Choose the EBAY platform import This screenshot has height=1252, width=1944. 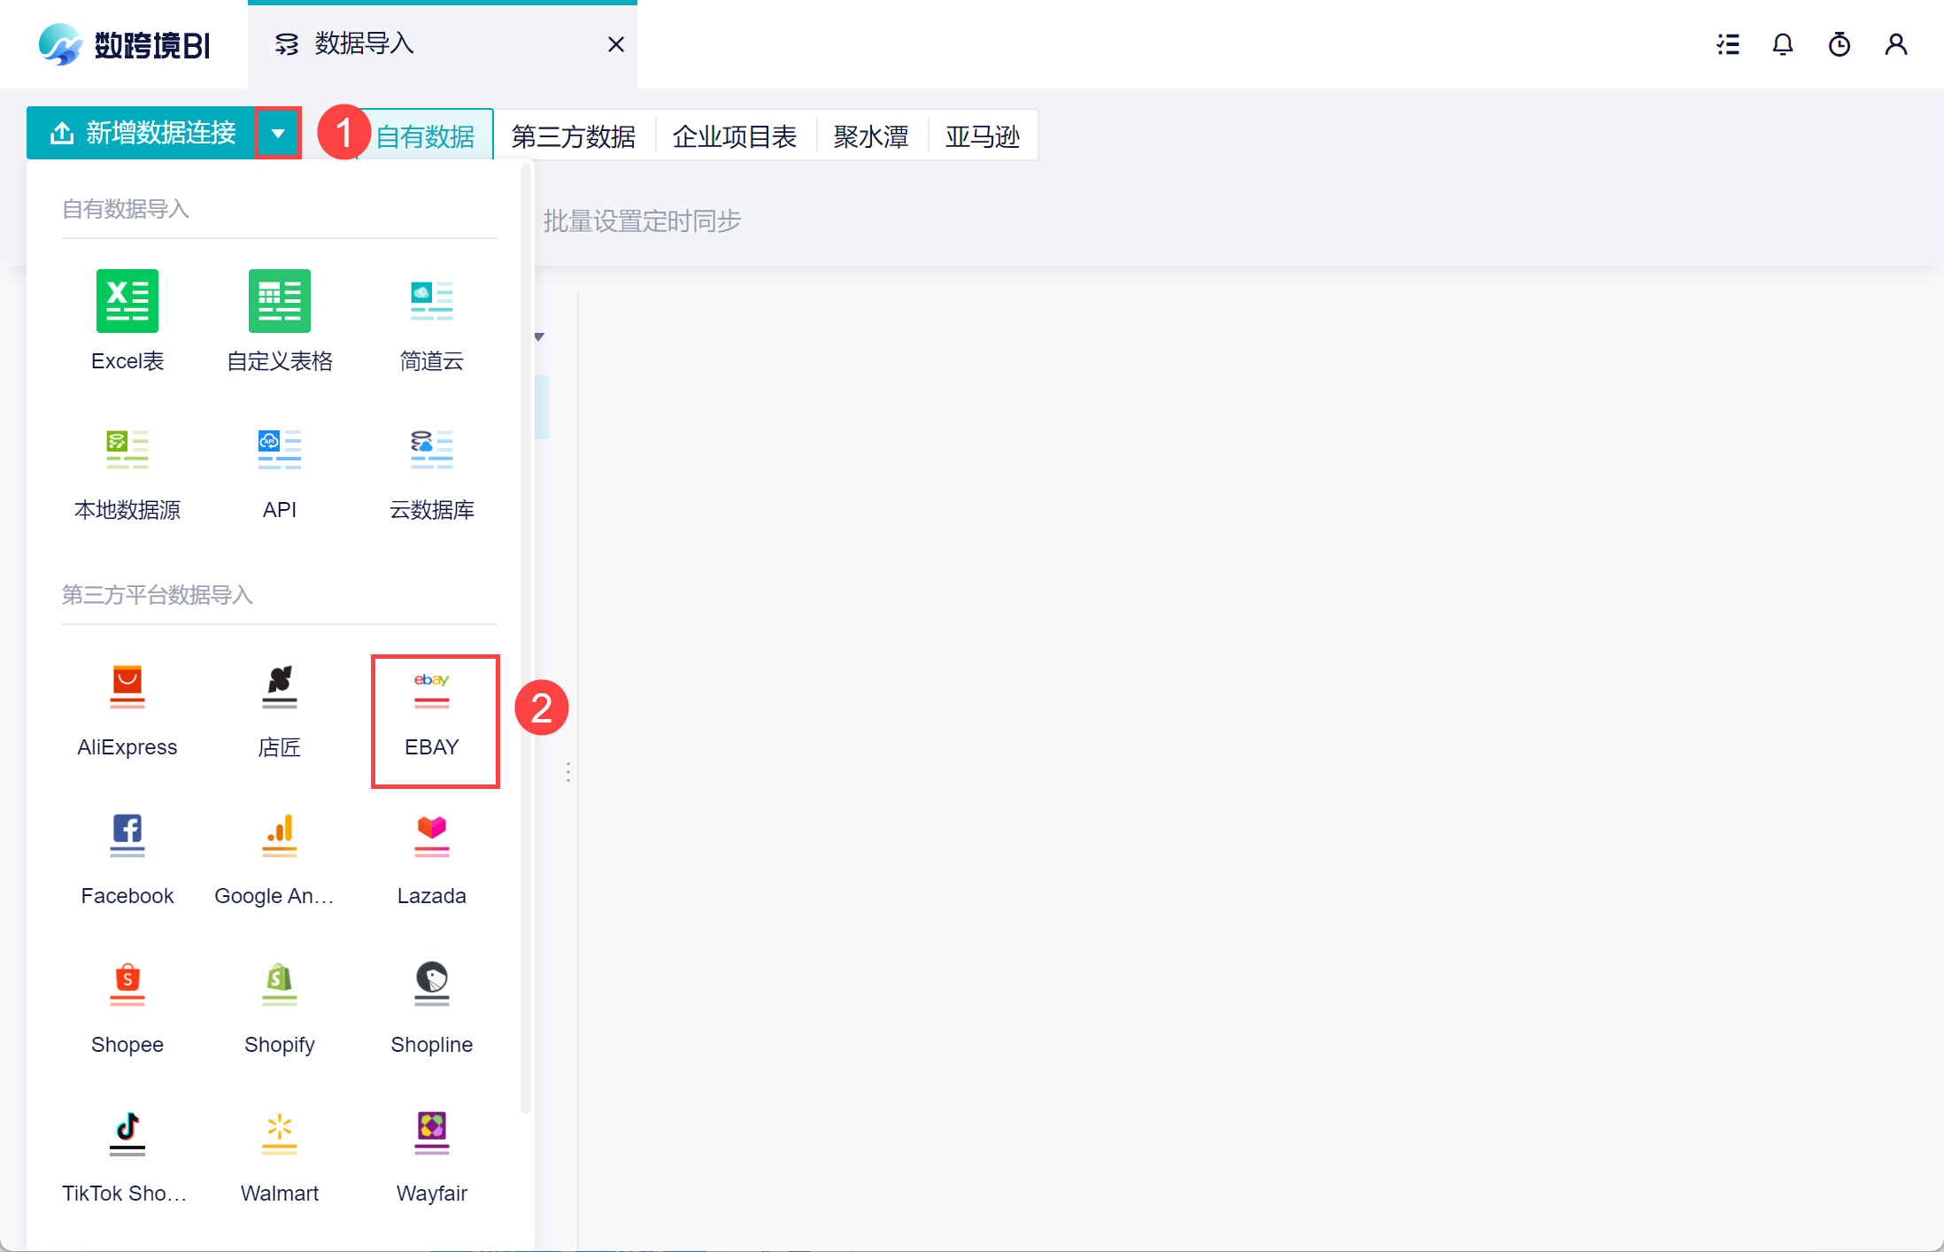tap(431, 689)
